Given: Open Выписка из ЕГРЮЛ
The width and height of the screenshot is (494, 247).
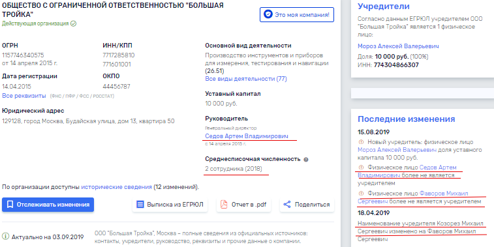Looking at the screenshot, I should tap(170, 205).
